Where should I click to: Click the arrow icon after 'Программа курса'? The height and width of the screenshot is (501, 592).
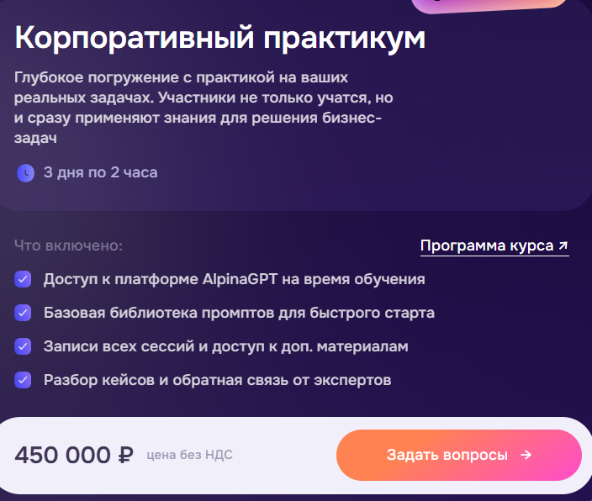[563, 246]
